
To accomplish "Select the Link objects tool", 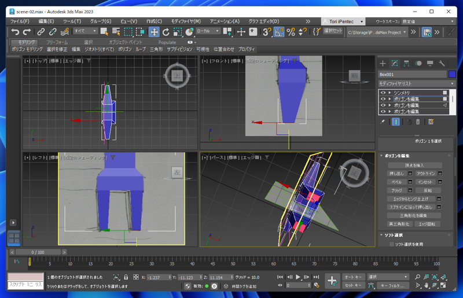I will point(41,32).
